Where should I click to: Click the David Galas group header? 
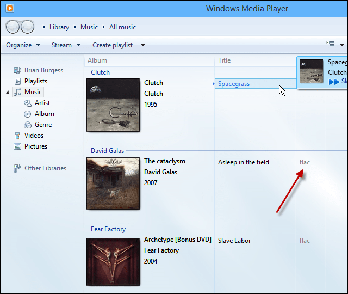[x=108, y=151]
